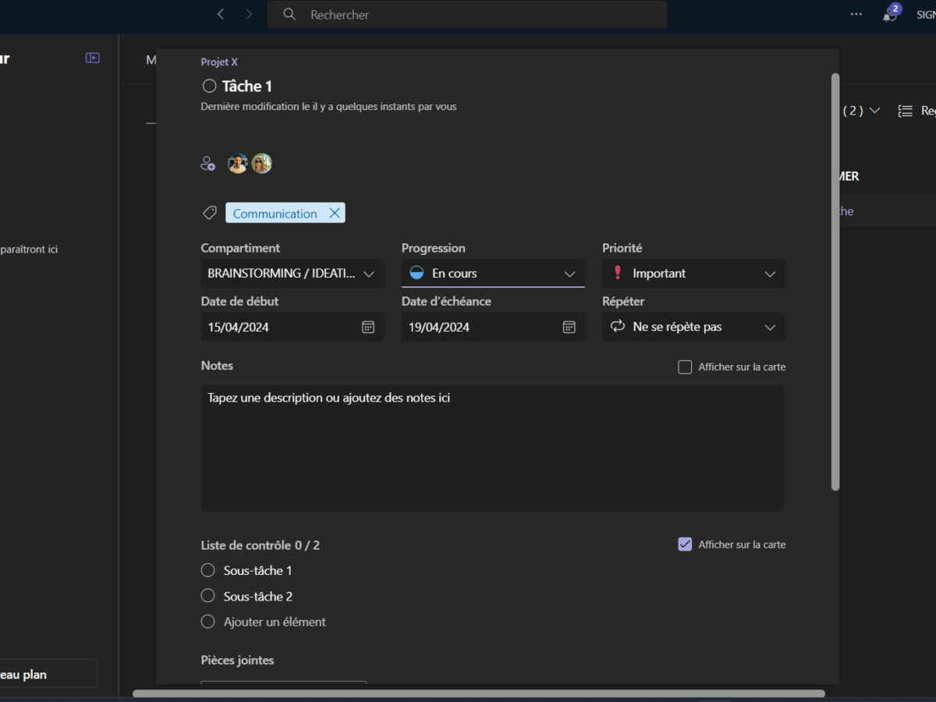
Task: Mark Tâche 1 as complete
Action: click(x=209, y=86)
